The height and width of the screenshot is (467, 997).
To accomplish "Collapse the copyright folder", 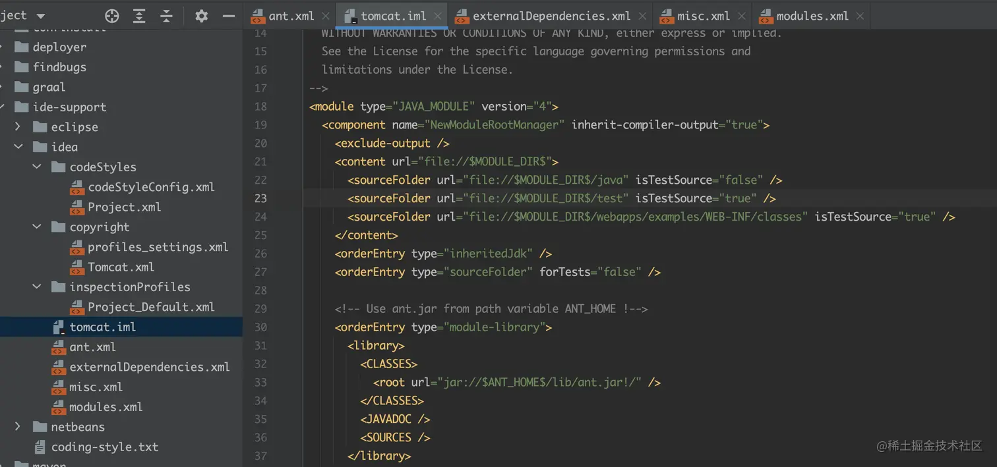I will pyautogui.click(x=37, y=227).
